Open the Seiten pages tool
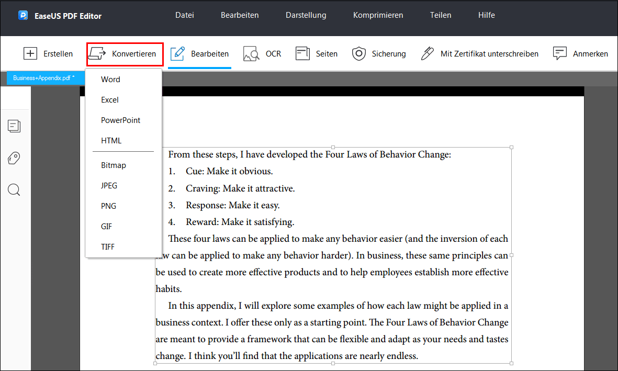This screenshot has height=371, width=618. click(302, 53)
